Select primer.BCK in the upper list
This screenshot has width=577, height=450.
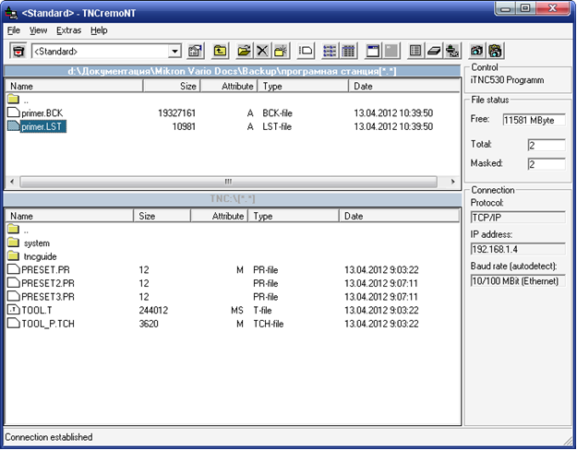[42, 112]
